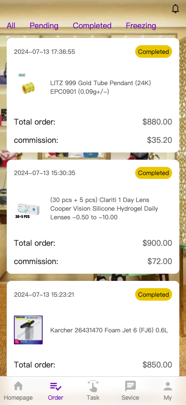Select the $900.00 total order amount
Image resolution: width=186 pixels, height=405 pixels.
[x=157, y=243]
